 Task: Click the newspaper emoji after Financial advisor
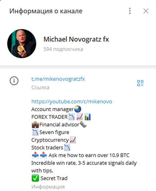click(83, 125)
